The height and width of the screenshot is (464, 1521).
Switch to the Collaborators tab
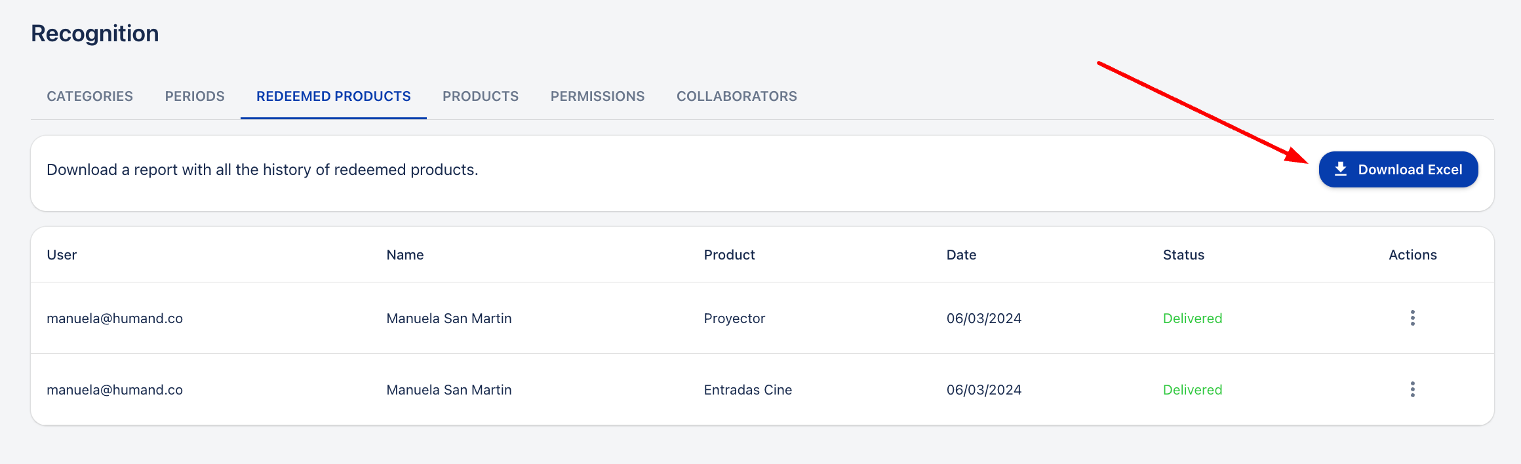(736, 96)
